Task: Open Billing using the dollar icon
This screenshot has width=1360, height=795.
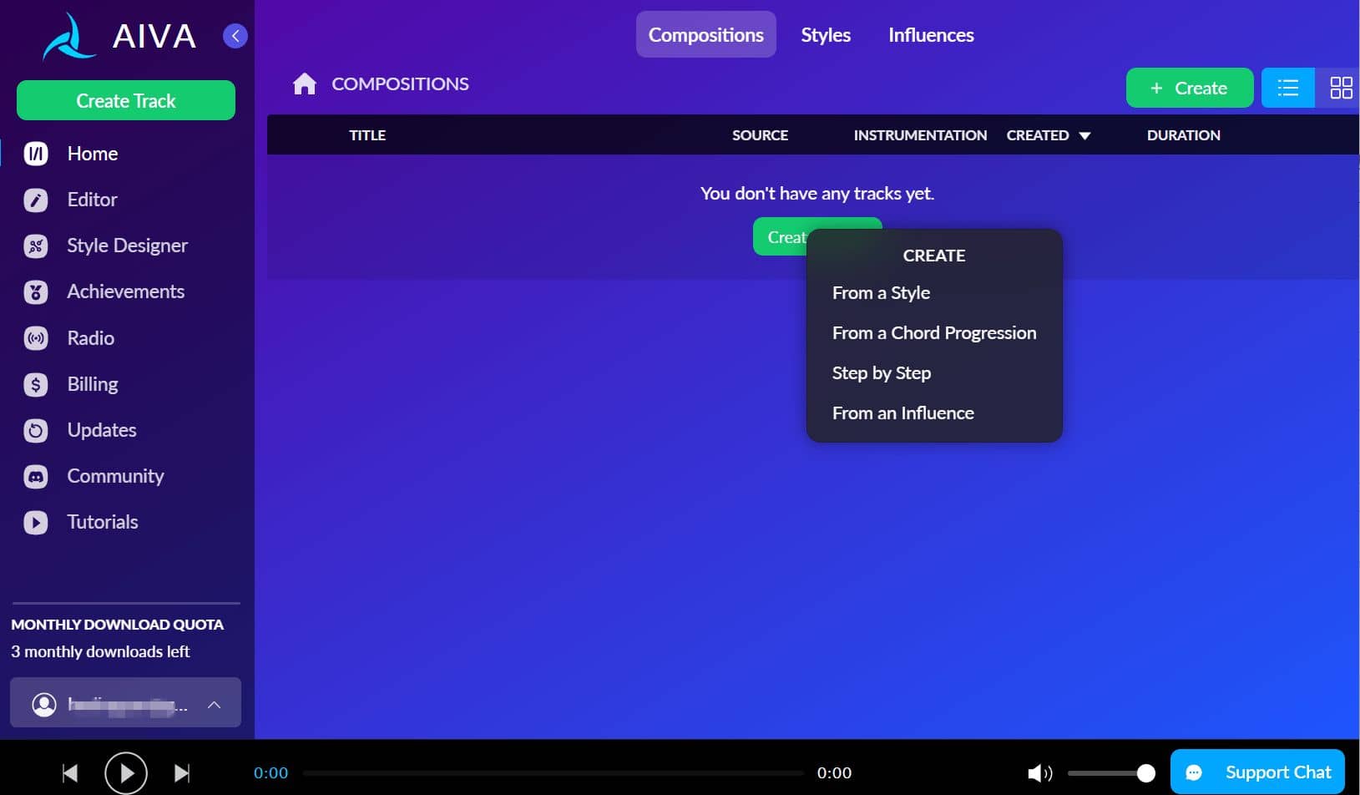Action: coord(36,384)
